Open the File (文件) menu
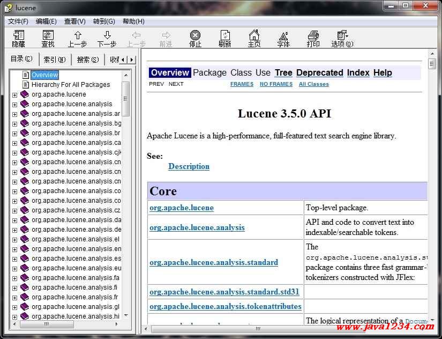This screenshot has width=442, height=339. pos(18,21)
